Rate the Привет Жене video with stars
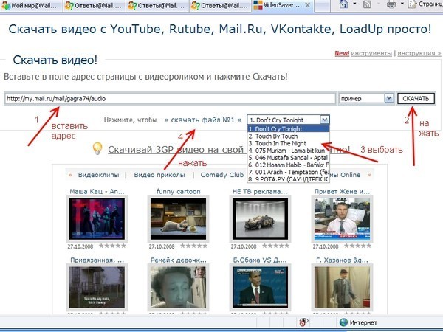The width and height of the screenshot is (443, 332). click(357, 246)
